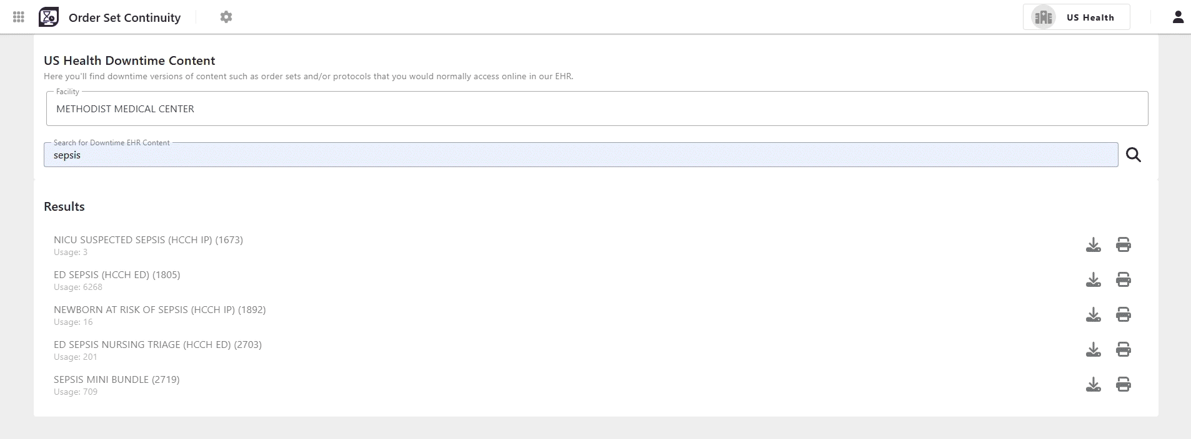
Task: Open the settings gear
Action: click(226, 17)
